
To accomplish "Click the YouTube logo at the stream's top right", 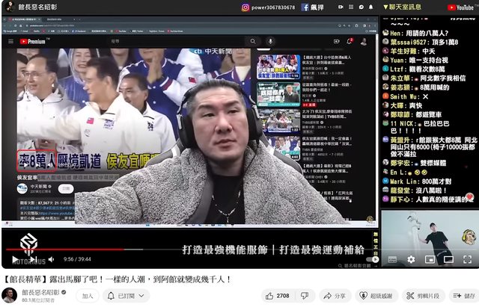I will pyautogui.click(x=461, y=7).
